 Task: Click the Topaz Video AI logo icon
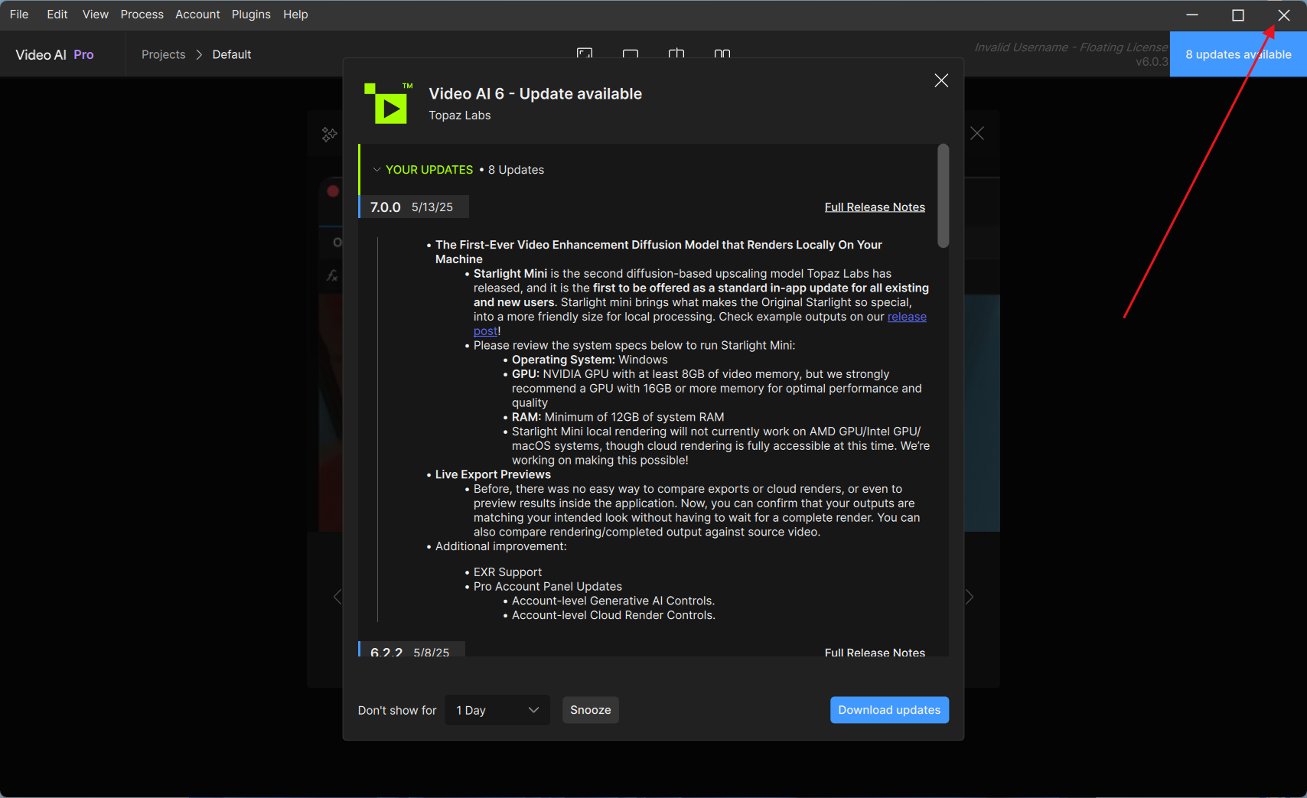[389, 103]
